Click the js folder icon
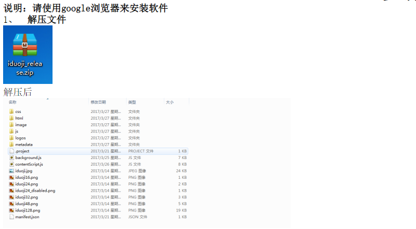The height and width of the screenshot is (229, 416). coord(11,131)
